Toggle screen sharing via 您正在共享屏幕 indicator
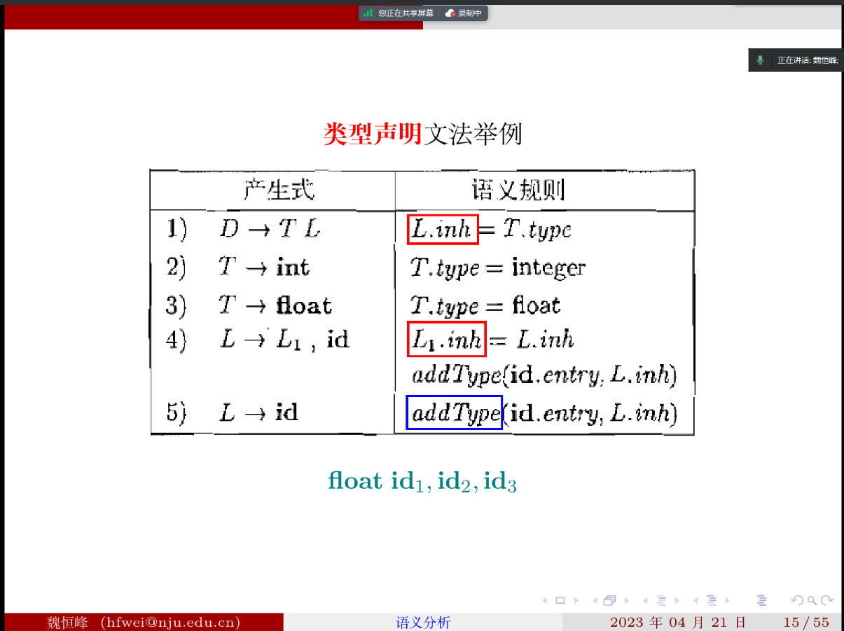 [x=406, y=13]
